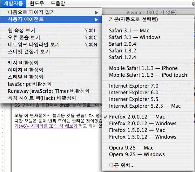
Task: Toggle 캐시 비활성화
Action: 51,63
